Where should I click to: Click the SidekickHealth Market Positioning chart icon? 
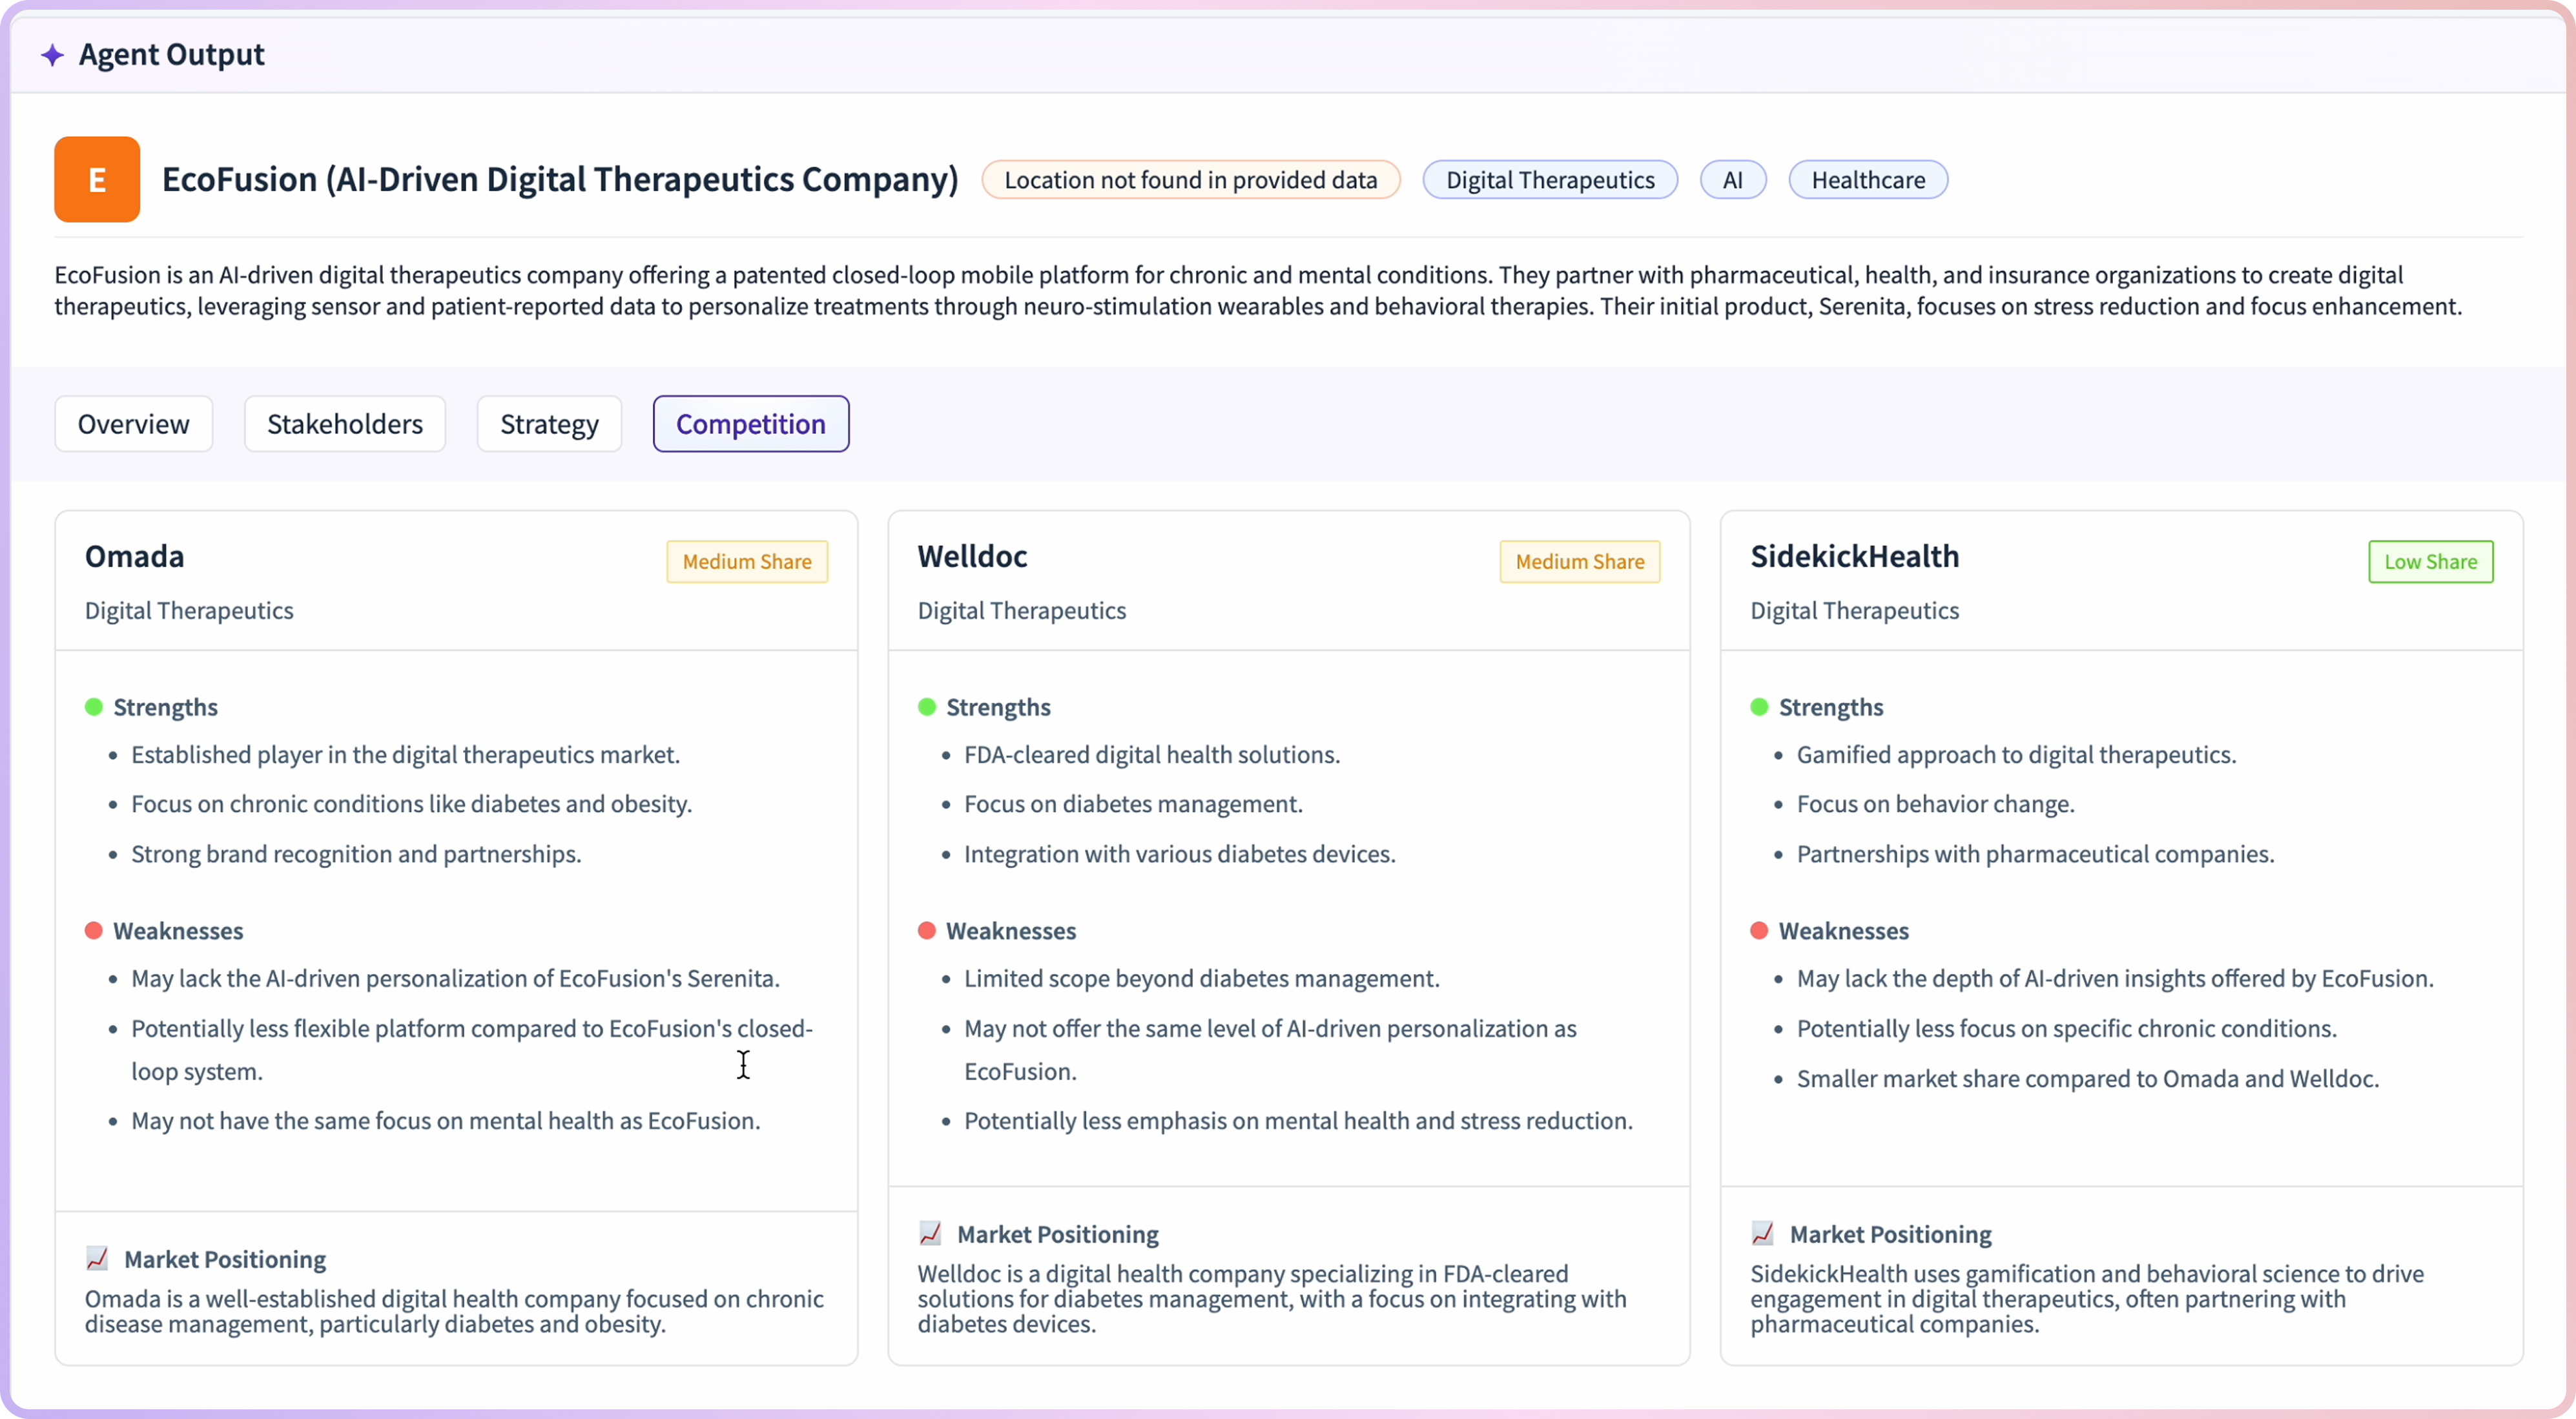[1762, 1234]
